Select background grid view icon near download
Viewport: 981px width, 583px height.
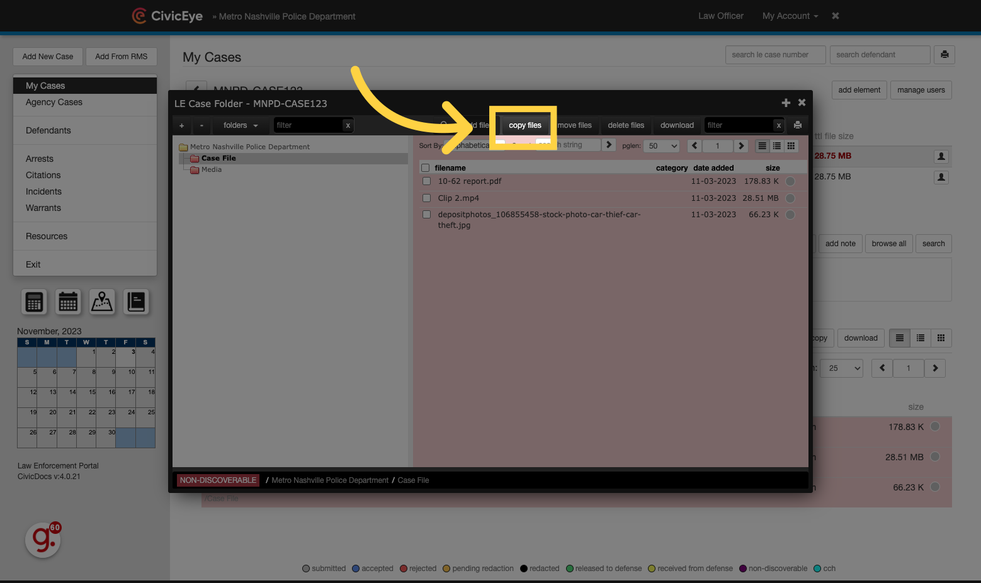[941, 338]
